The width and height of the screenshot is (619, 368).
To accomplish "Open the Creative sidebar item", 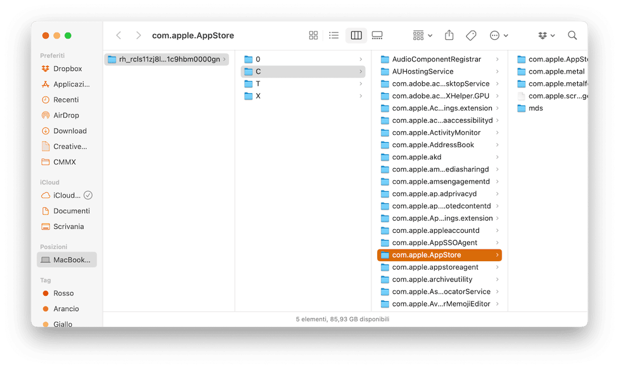I will point(67,146).
